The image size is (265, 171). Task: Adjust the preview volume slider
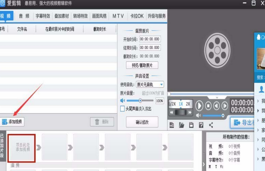click(x=213, y=115)
